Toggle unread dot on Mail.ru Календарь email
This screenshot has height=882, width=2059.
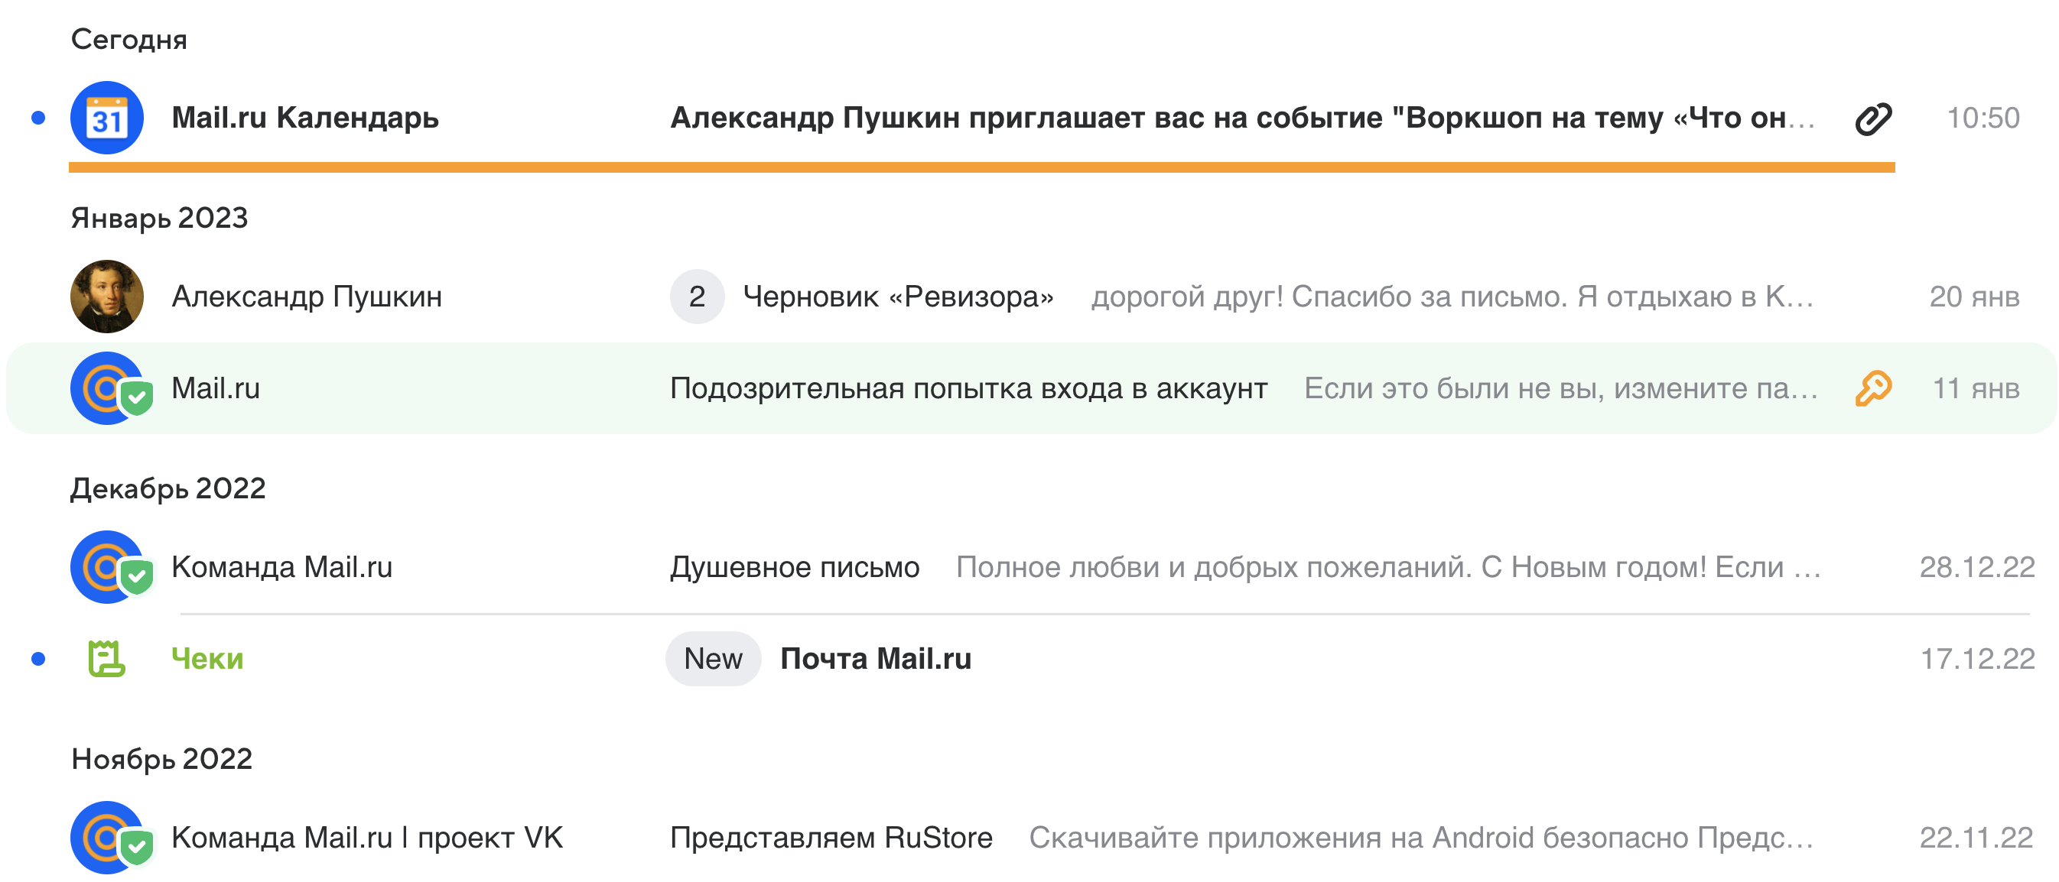tap(37, 118)
